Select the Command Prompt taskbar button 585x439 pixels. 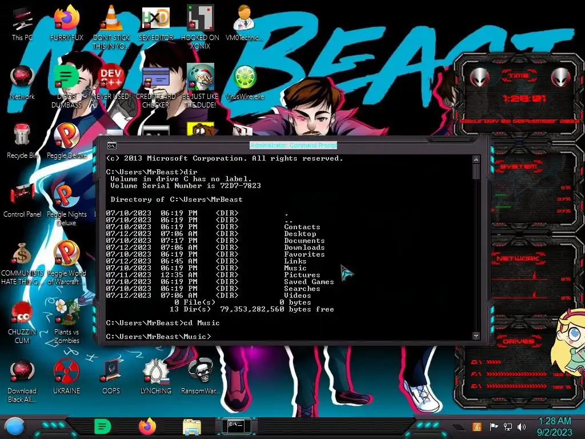pyautogui.click(x=236, y=426)
